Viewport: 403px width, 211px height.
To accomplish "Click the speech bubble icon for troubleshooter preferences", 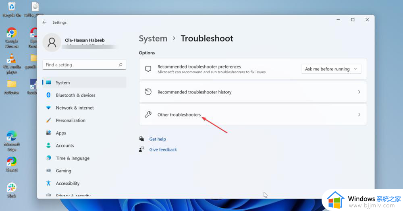I will tap(148, 69).
